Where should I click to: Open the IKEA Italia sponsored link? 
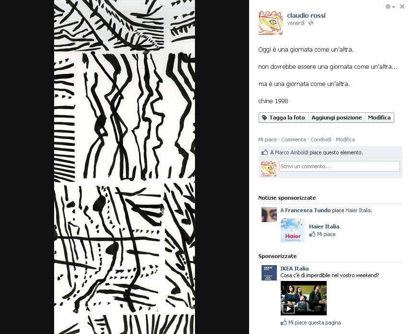(294, 269)
